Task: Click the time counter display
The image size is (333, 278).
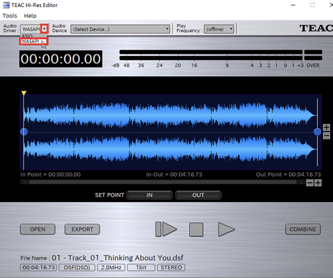Action: point(61,59)
